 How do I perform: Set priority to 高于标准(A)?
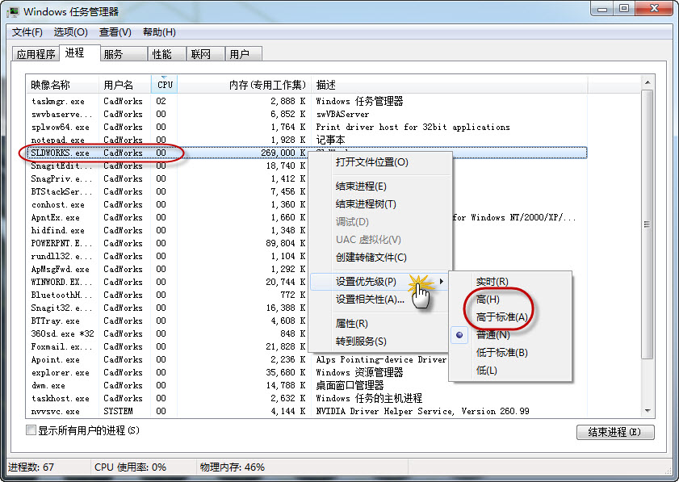pyautogui.click(x=510, y=317)
